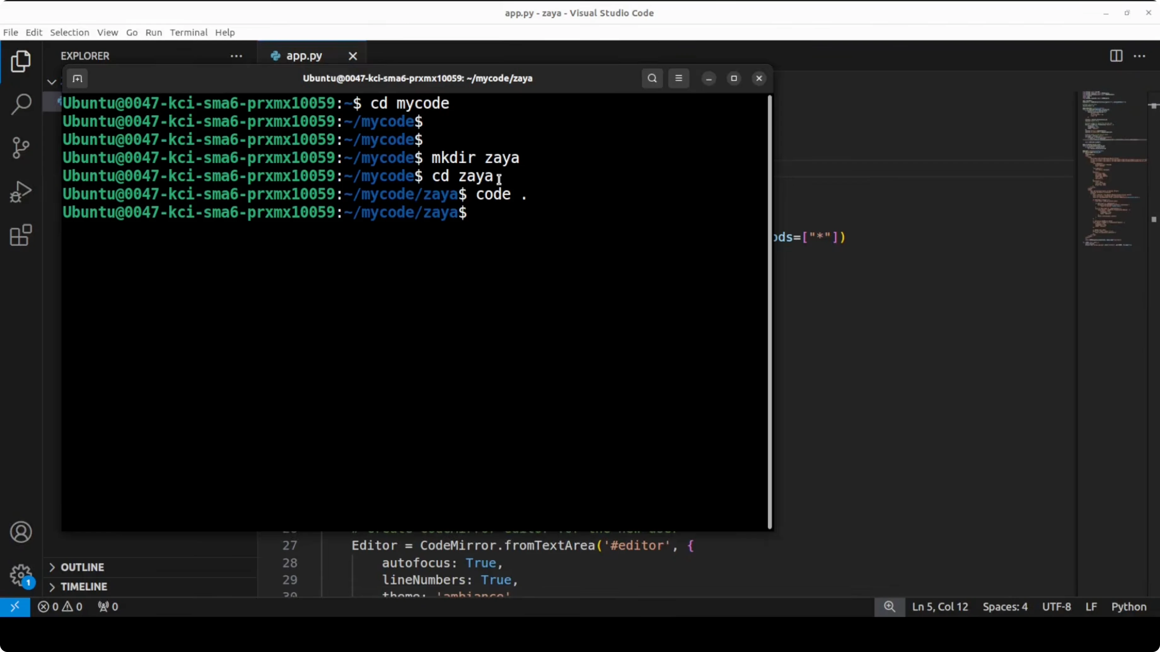Image resolution: width=1160 pixels, height=652 pixels.
Task: Restore the Visual Studio Code window
Action: pos(1127,13)
